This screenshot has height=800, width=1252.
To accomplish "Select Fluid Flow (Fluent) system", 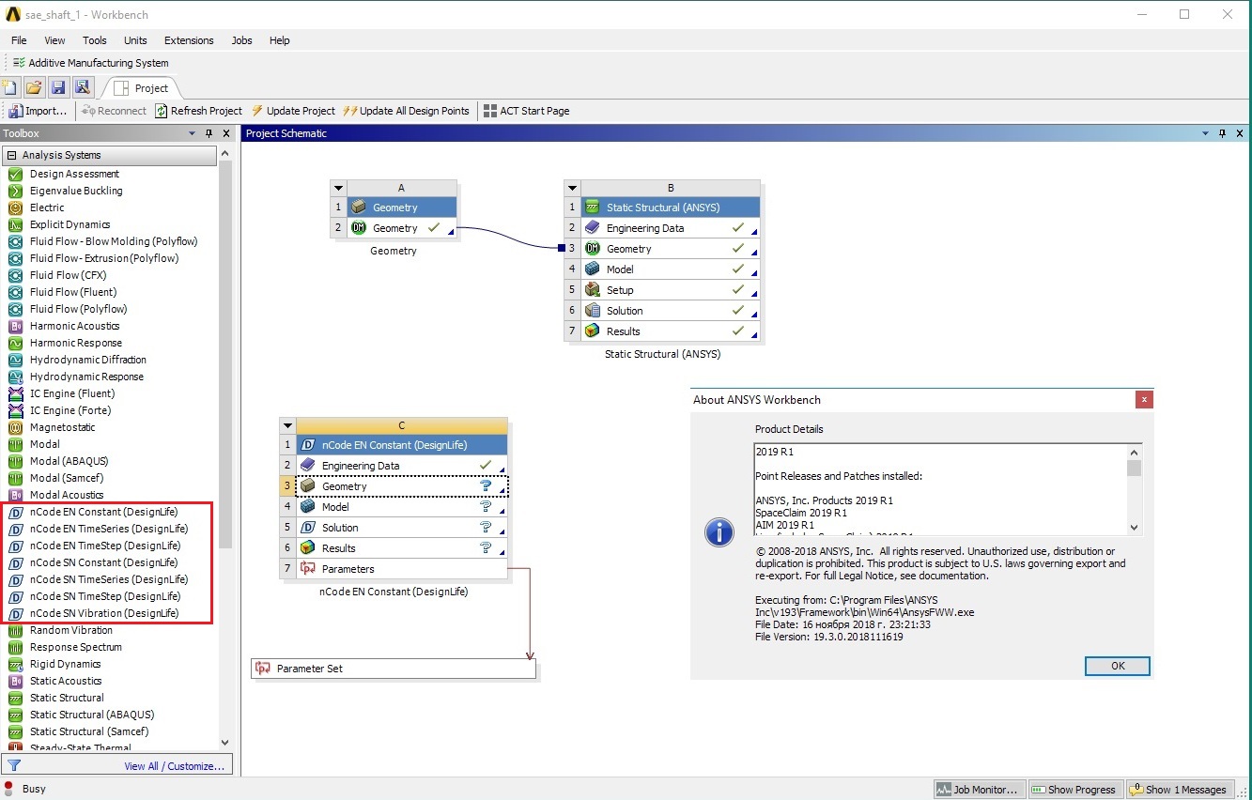I will point(72,292).
